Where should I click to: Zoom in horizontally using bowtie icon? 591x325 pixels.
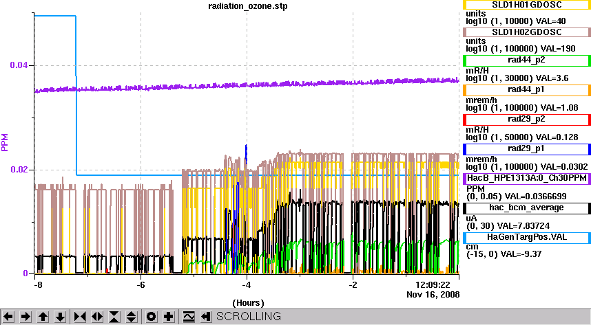80,317
